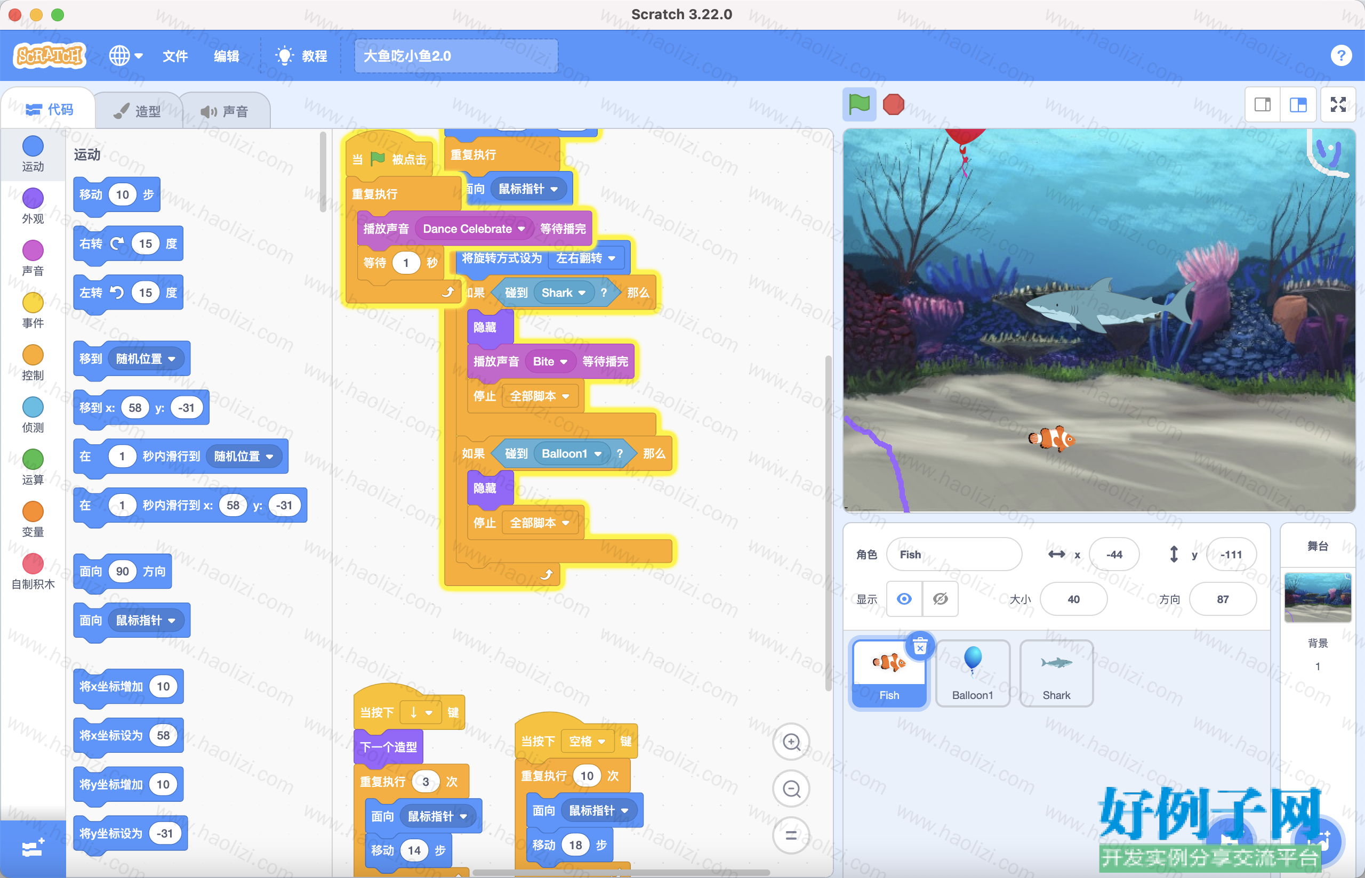Click the workspace vertical scrollbar
The width and height of the screenshot is (1365, 878).
click(828, 523)
